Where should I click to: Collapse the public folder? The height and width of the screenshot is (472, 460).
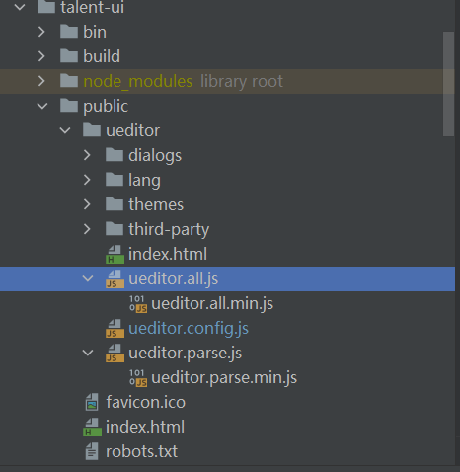(42, 106)
